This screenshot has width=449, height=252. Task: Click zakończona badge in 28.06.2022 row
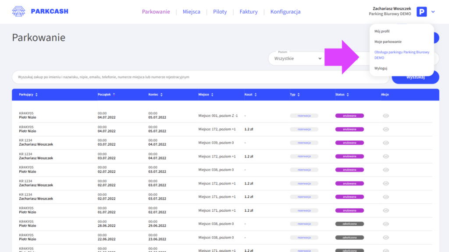[x=349, y=224]
